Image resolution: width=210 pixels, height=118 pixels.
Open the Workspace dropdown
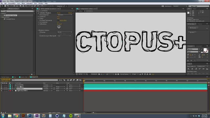click(x=180, y=6)
